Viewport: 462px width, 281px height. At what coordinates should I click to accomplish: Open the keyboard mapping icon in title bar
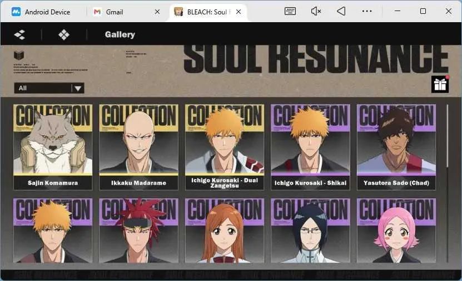[x=290, y=12]
